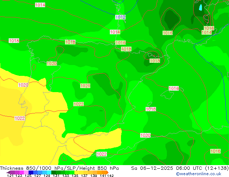This screenshot has width=229, height=177.
Task: Pick the bright magenta legend swatch
Action: tap(22, 172)
